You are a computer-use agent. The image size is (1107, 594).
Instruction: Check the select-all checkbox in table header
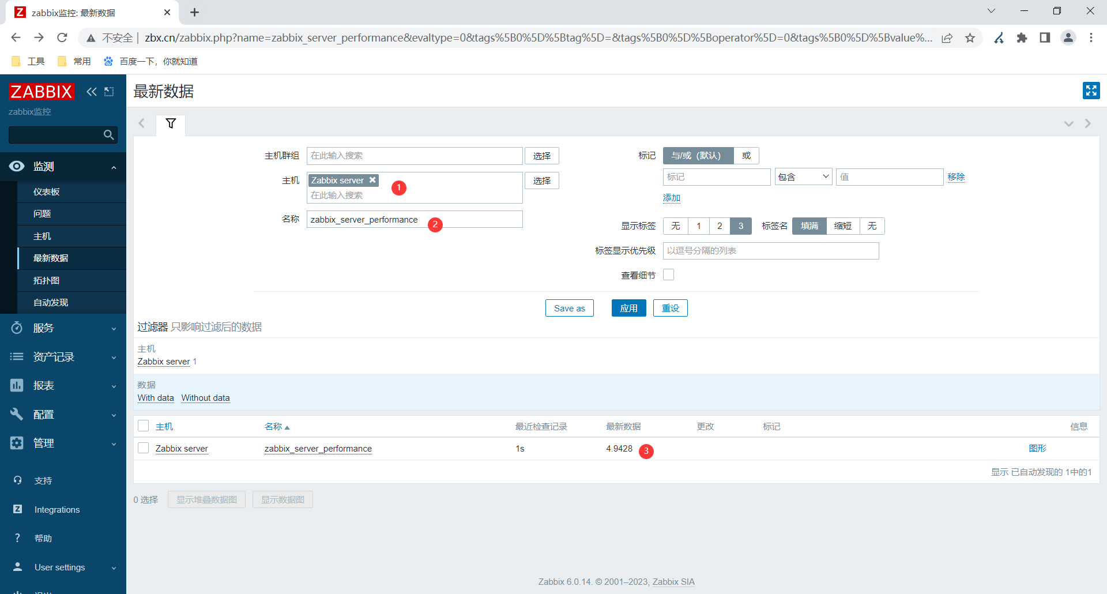tap(144, 426)
